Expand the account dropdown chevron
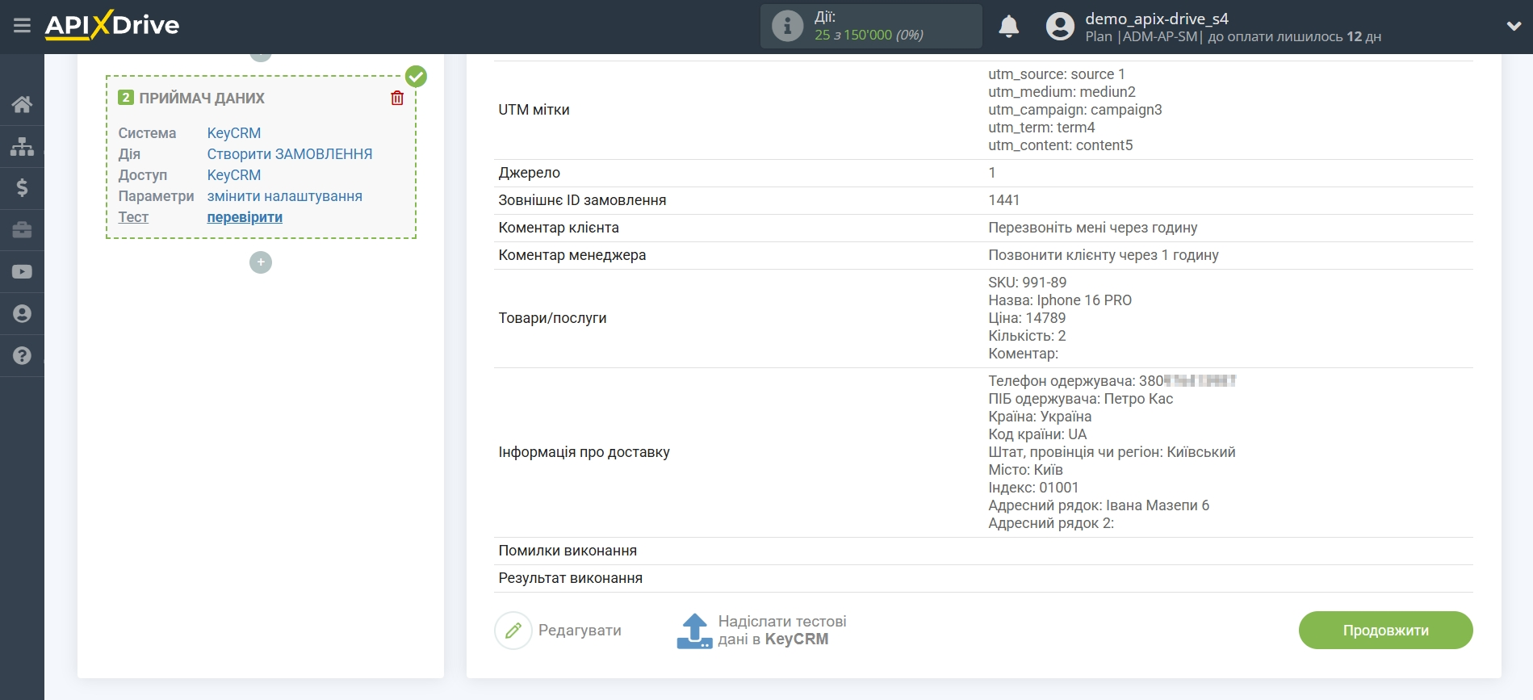The width and height of the screenshot is (1533, 700). point(1514,27)
